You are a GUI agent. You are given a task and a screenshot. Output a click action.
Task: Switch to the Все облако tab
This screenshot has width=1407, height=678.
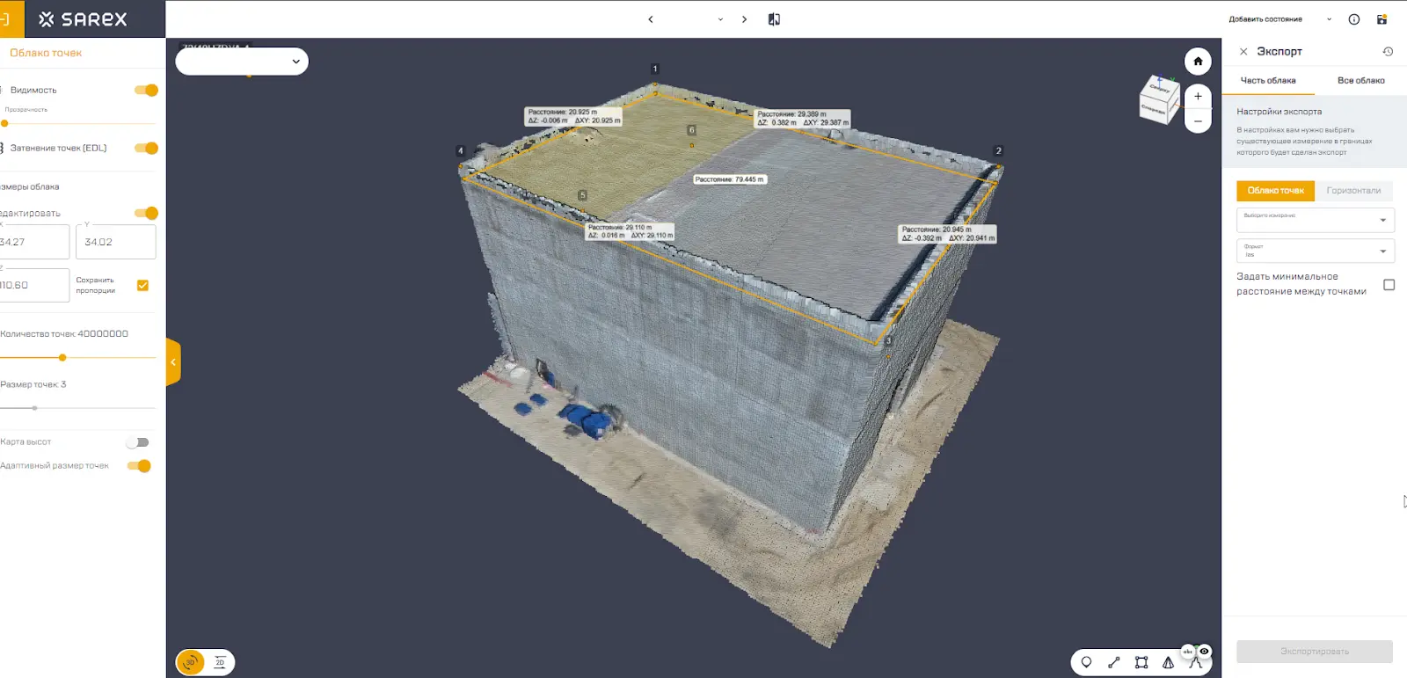[1360, 81]
